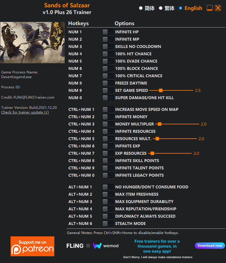Toggle Max Item Freshness
Screen dimensions: 226x263
(x=108, y=195)
